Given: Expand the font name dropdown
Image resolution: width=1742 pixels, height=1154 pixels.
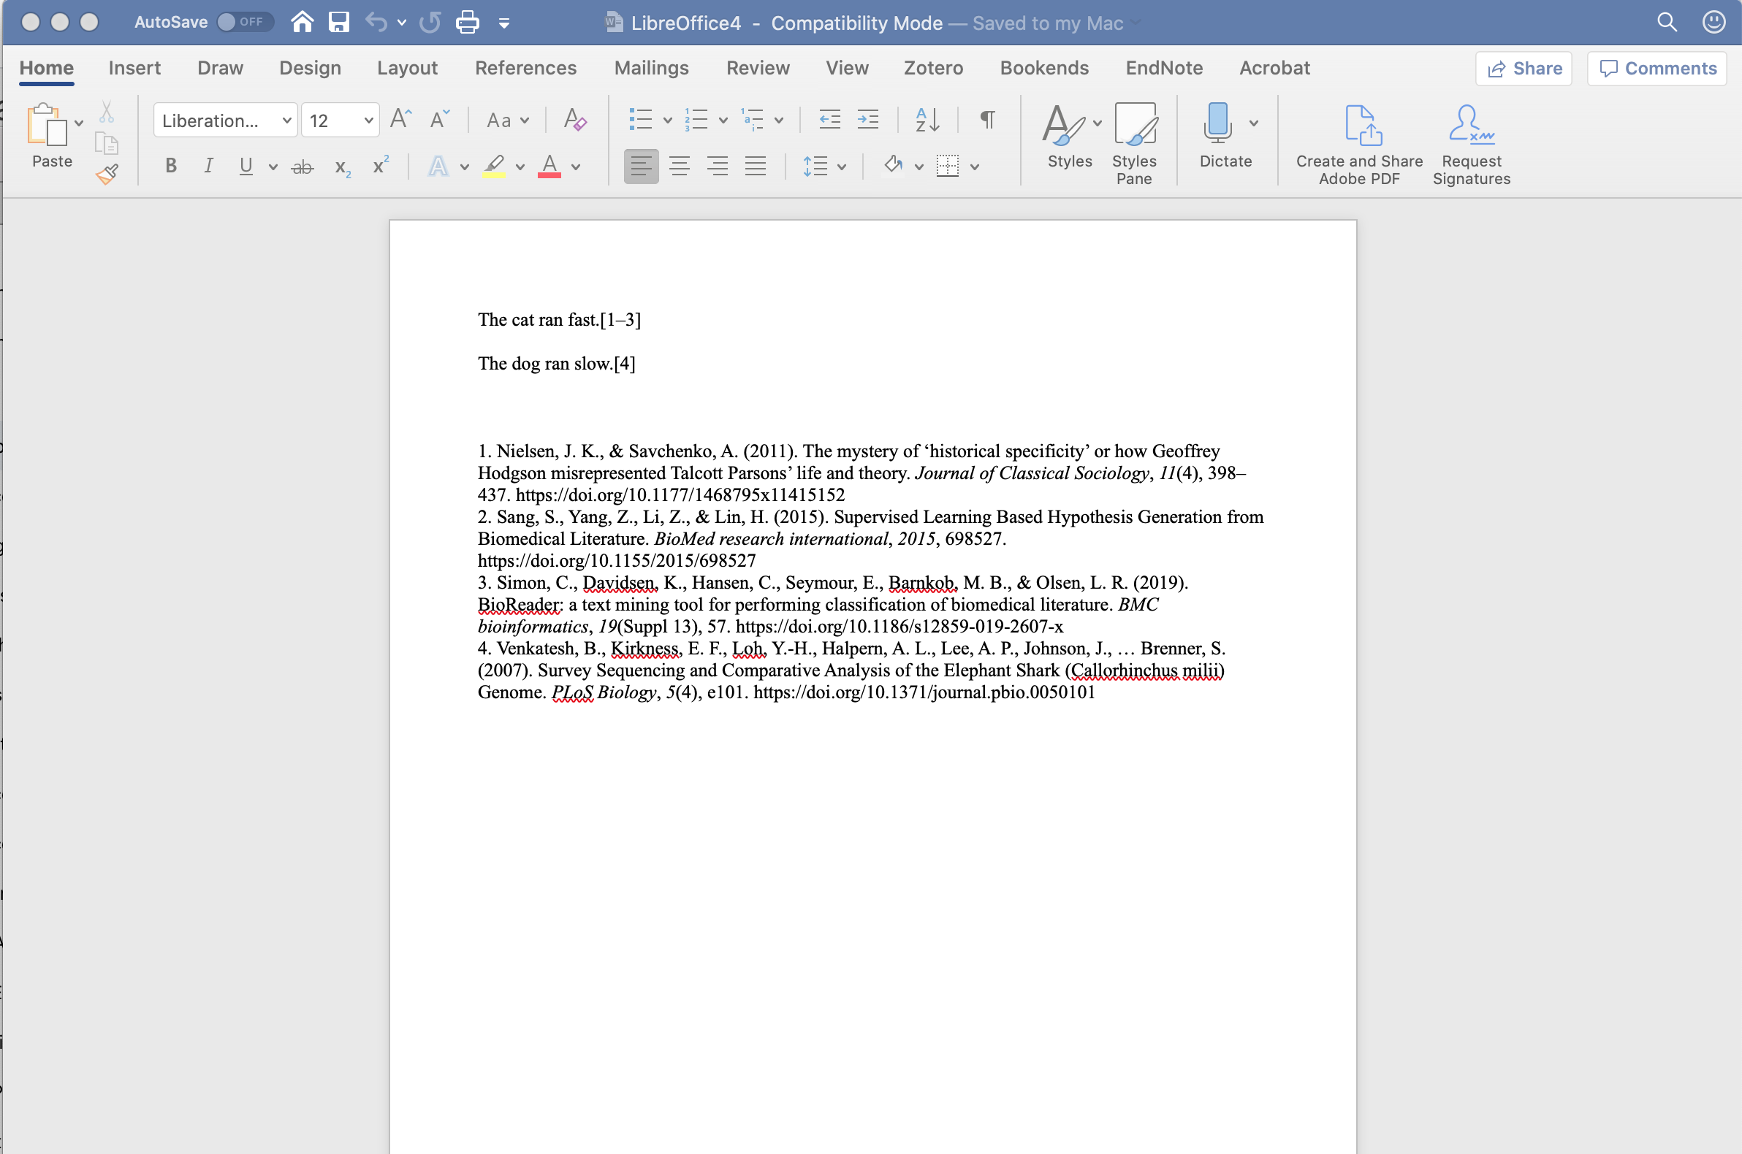Looking at the screenshot, I should 282,121.
